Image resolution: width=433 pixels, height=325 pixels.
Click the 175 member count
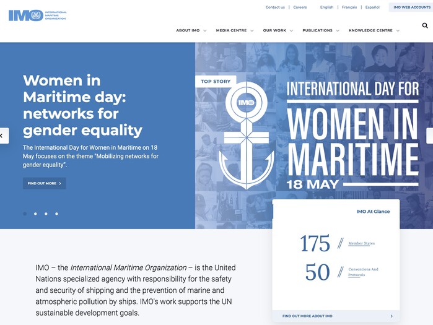coord(315,243)
